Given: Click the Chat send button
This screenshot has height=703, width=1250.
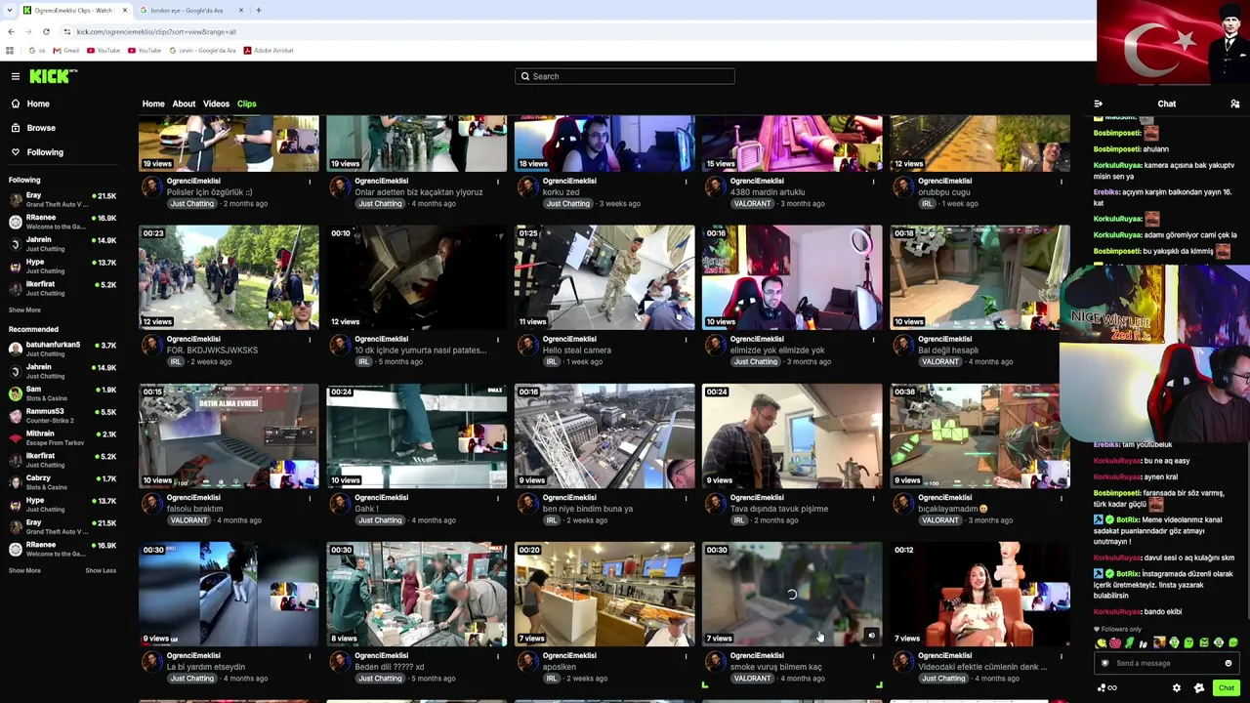Looking at the screenshot, I should pyautogui.click(x=1227, y=688).
